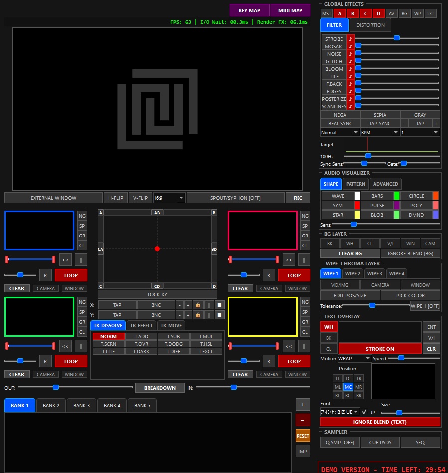Screen dimensions: 448x473
Task: Toggle IGNORE BLEND (TEXT)
Action: pyautogui.click(x=380, y=422)
